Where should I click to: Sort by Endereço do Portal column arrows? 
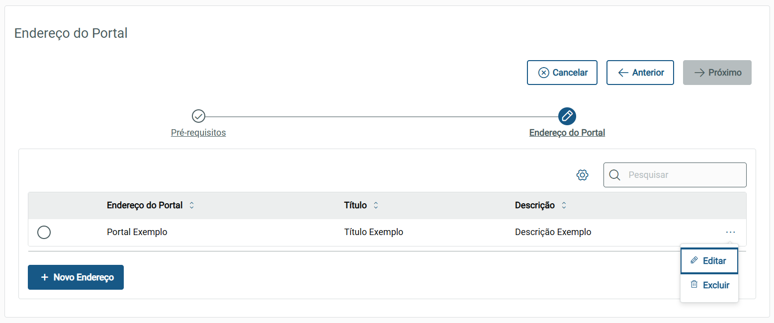[x=192, y=205]
